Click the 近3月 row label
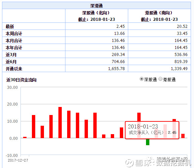The width and height of the screenshot is (194, 168). pos(11,55)
